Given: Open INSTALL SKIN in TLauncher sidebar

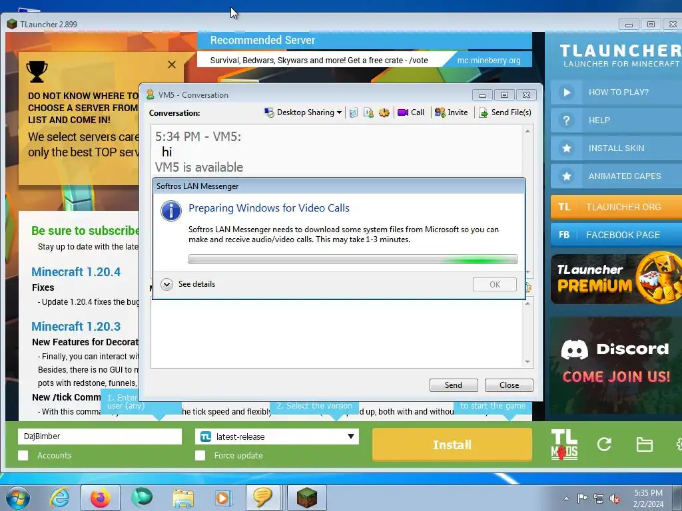Looking at the screenshot, I should (x=616, y=148).
